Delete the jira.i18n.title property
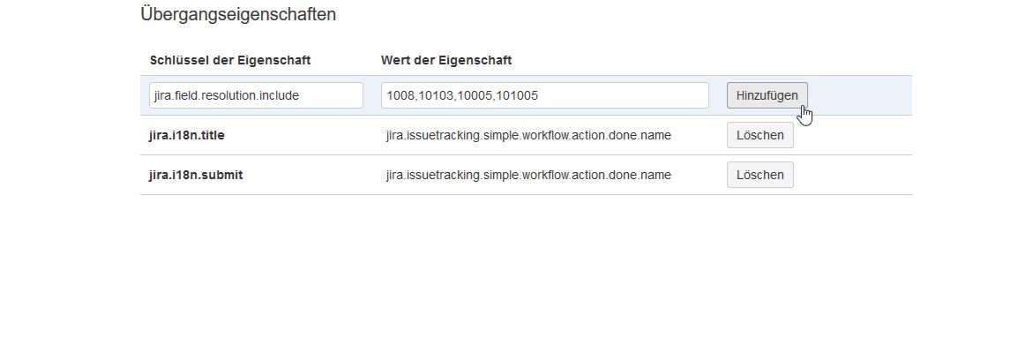 pyautogui.click(x=759, y=136)
